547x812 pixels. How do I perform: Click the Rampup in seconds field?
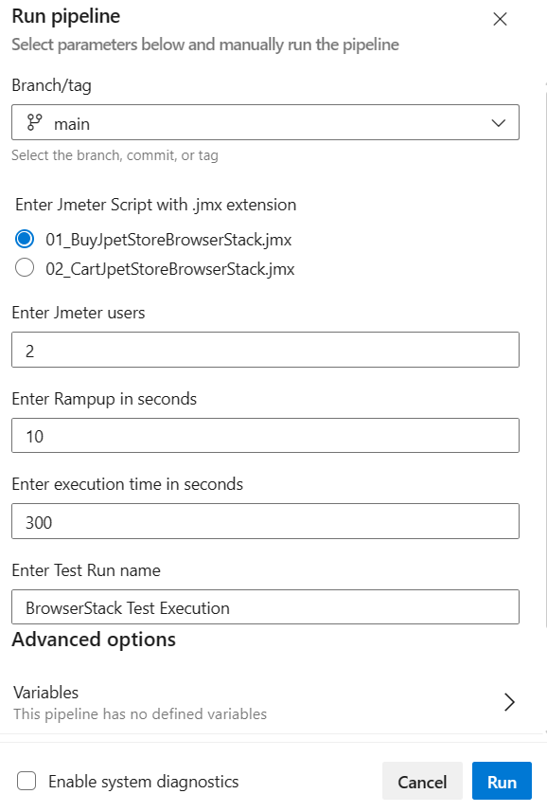coord(265,436)
